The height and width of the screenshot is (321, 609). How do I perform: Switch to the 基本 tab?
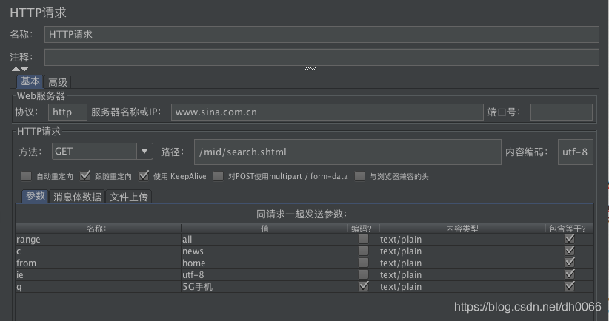click(x=30, y=82)
